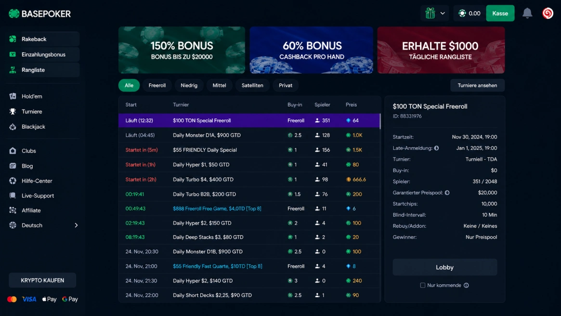This screenshot has width=561, height=316.
Task: Click the BASEPOKER logo
Action: click(x=39, y=13)
